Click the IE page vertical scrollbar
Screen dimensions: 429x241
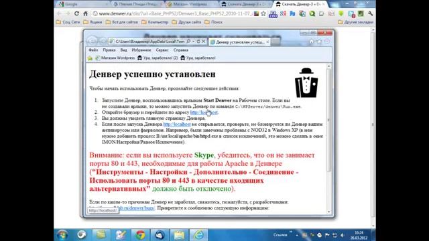click(x=329, y=120)
